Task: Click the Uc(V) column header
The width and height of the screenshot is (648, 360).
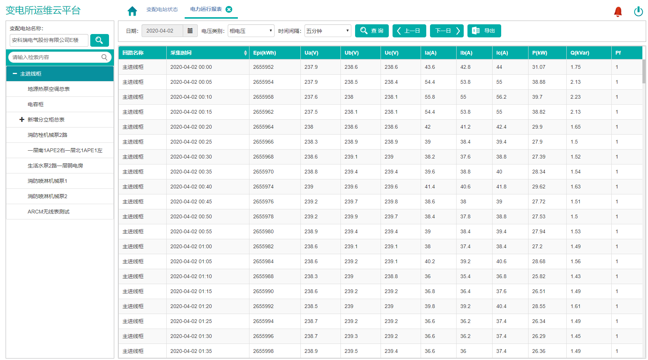Action: [x=400, y=53]
